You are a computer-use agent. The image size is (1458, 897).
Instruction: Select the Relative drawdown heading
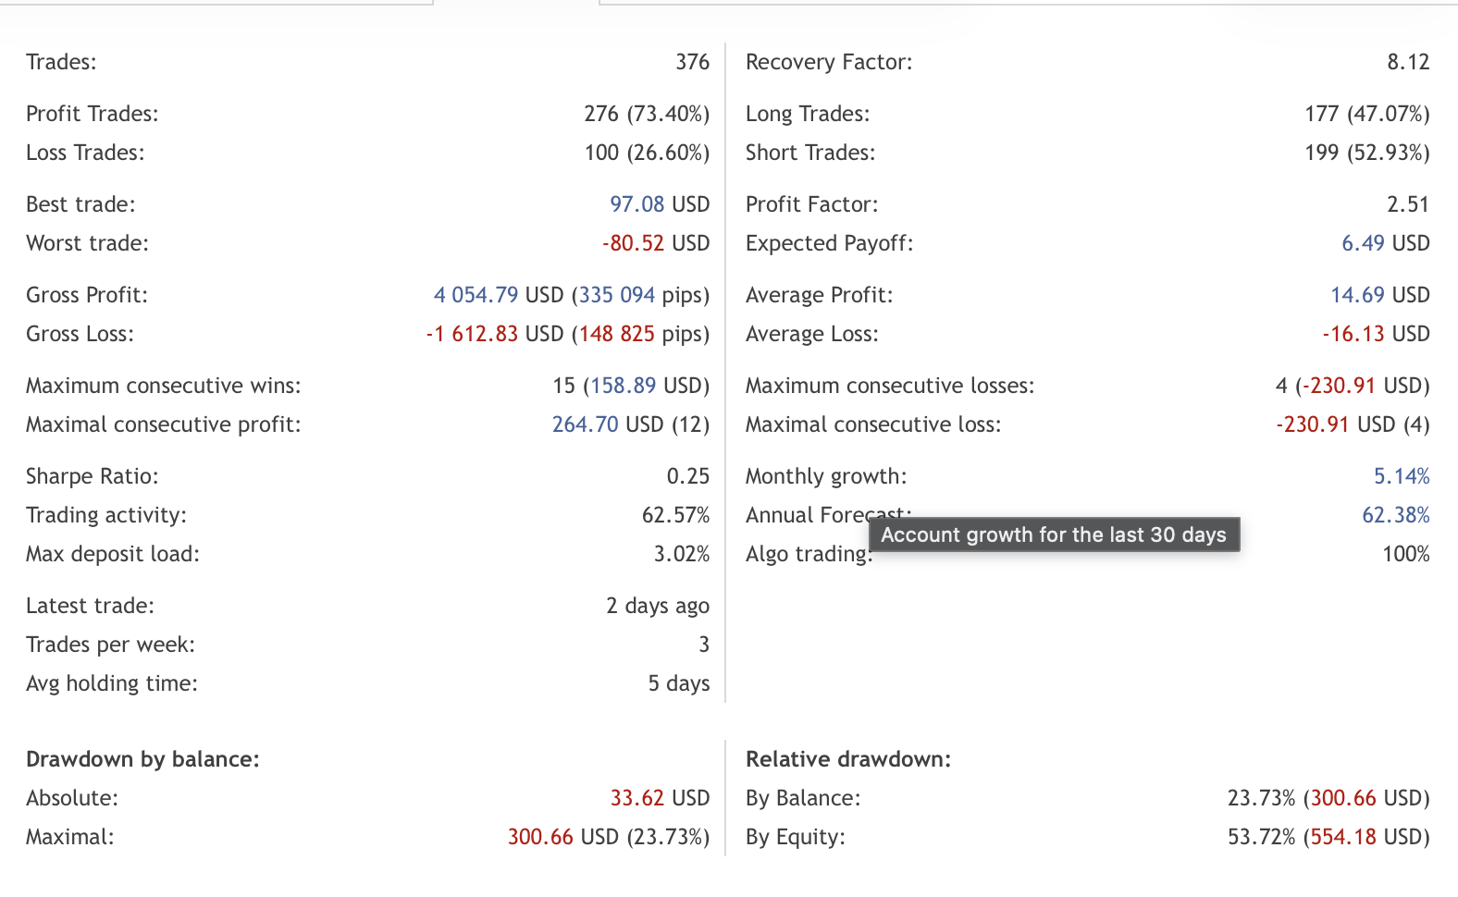[848, 758]
